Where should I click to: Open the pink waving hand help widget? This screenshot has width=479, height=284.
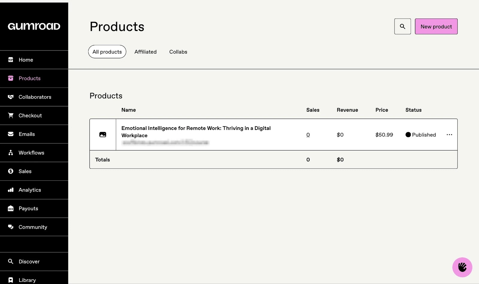(x=462, y=267)
